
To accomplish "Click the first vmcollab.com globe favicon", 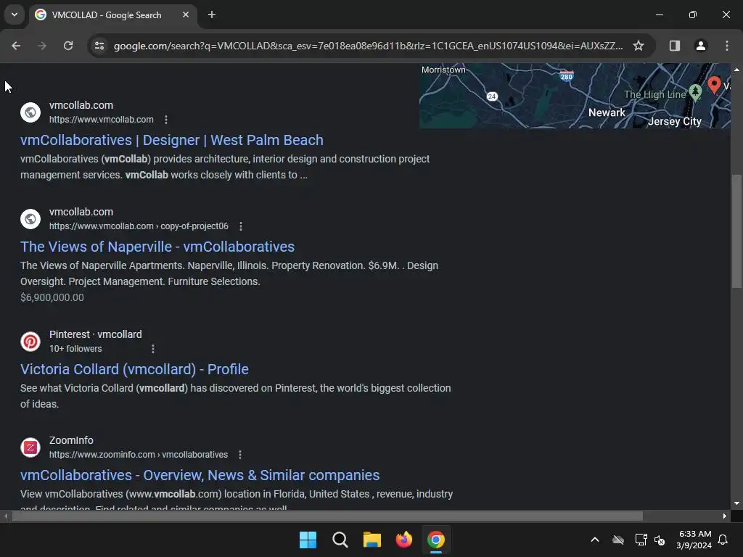I will tap(30, 112).
